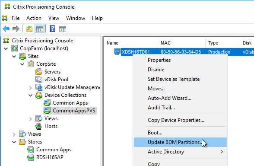Viewport: 254px width, 166px height.
Task: Collapse the Sites node
Action: pyautogui.click(x=14, y=56)
